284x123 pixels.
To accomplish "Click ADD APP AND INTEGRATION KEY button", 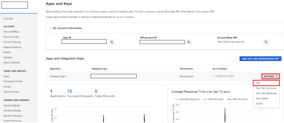I will pos(261,59).
